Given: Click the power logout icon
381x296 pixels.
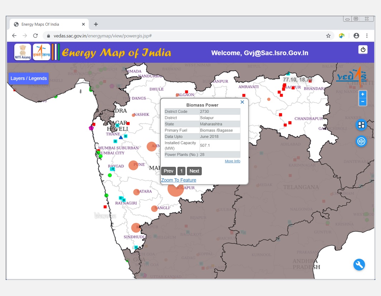Looking at the screenshot, I should click(363, 50).
